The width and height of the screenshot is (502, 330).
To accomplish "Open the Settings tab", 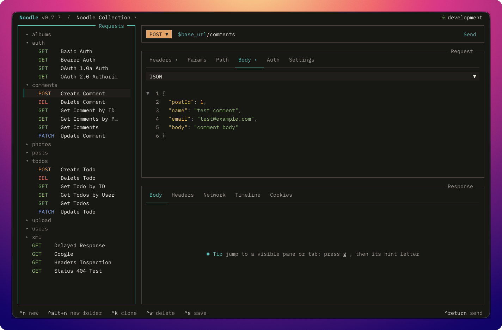I will click(302, 60).
